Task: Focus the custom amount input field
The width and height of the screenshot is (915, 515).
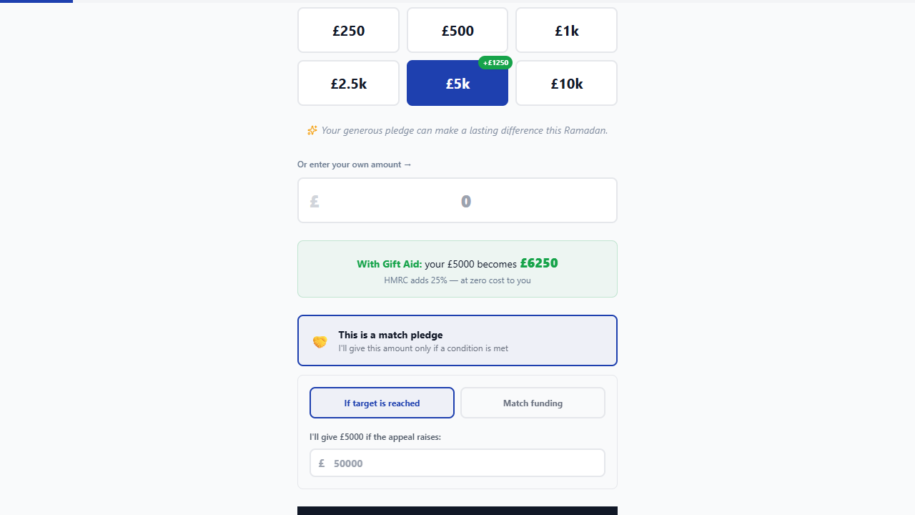Action: [466, 201]
